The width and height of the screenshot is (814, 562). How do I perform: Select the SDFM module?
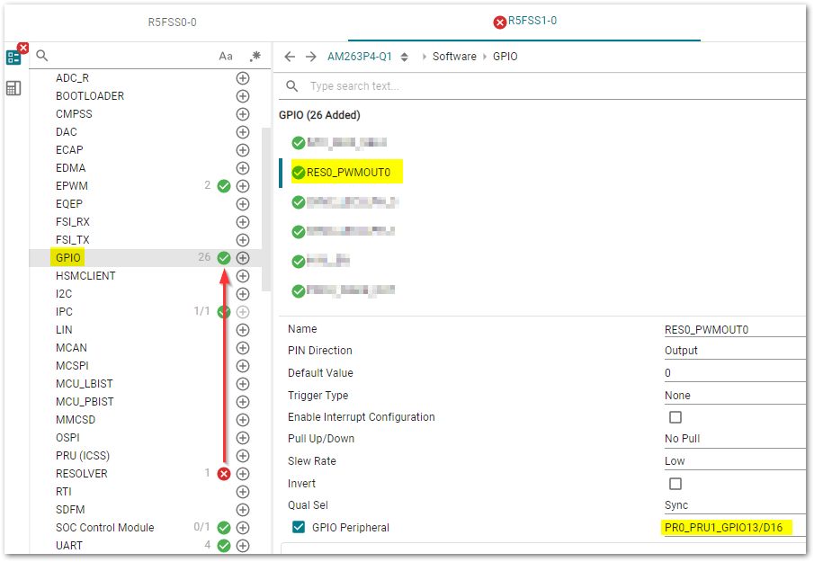coord(70,510)
